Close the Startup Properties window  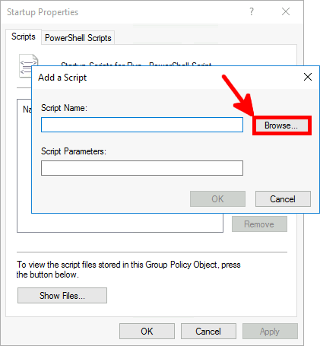coord(286,11)
